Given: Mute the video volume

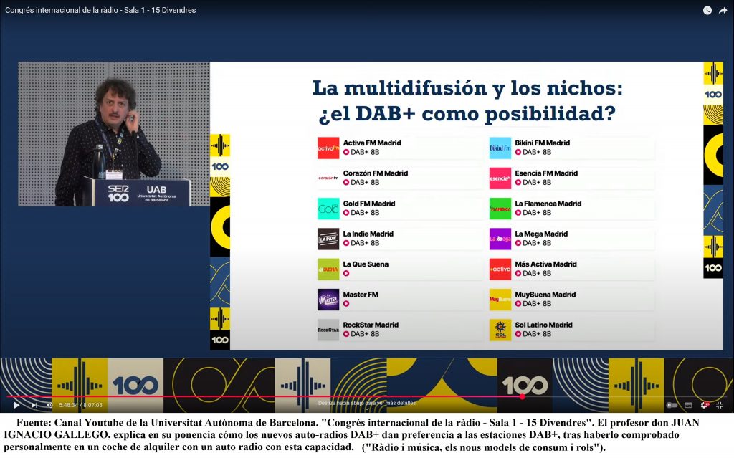Looking at the screenshot, I should [x=49, y=405].
